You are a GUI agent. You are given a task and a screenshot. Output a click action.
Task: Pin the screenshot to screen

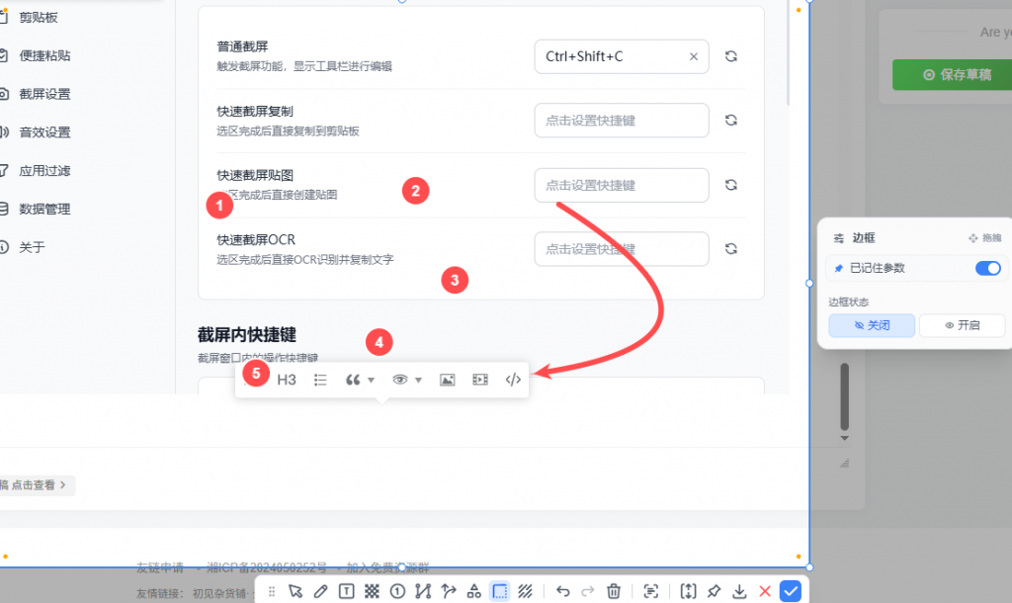tap(714, 591)
